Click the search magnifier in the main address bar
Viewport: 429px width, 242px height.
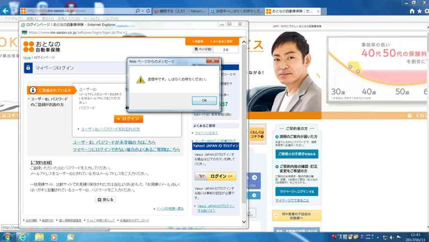pyautogui.click(x=137, y=11)
